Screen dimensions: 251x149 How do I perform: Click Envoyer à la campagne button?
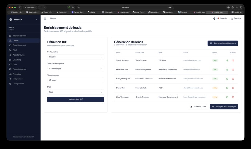224,106
